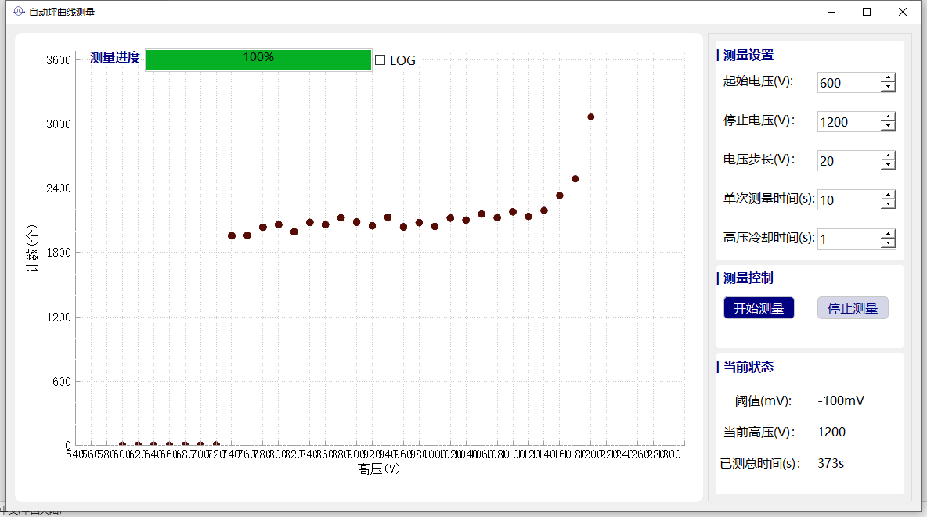
Task: Focus high-voltage cooling time field showing 1
Action: (849, 239)
